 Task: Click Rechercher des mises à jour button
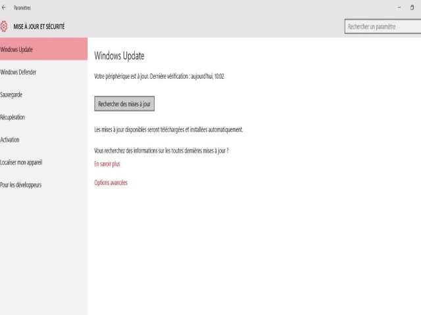(124, 104)
